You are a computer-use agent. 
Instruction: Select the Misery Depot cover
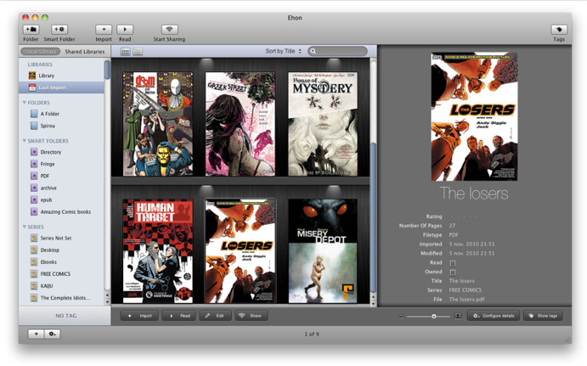[x=323, y=251]
